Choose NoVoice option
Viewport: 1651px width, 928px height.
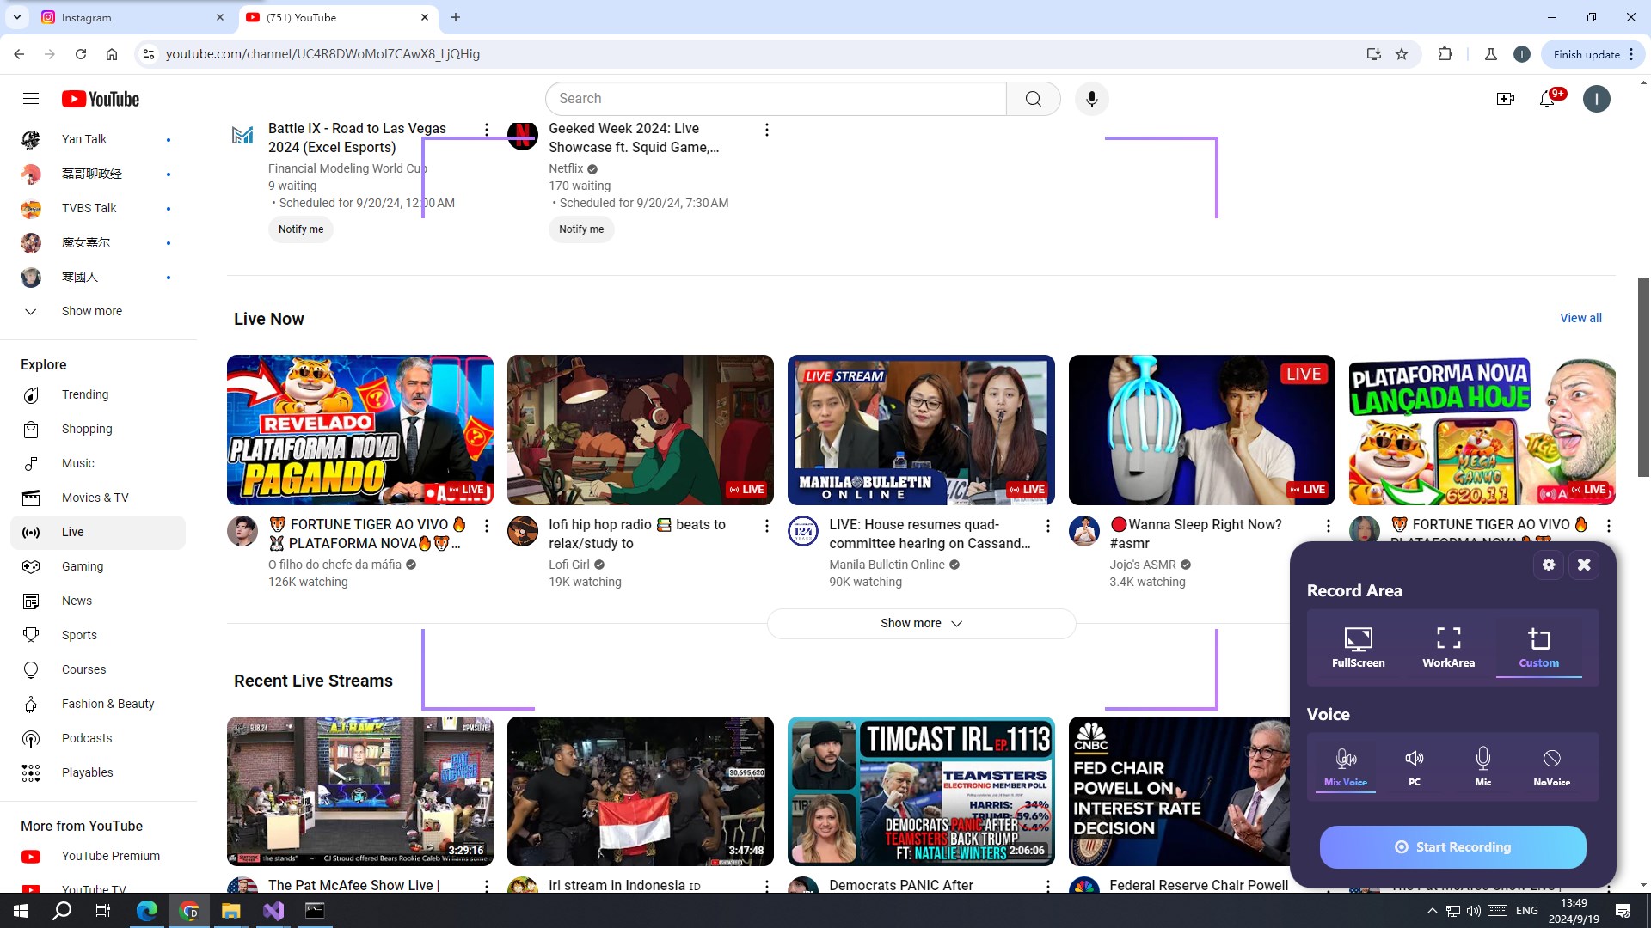(1551, 766)
